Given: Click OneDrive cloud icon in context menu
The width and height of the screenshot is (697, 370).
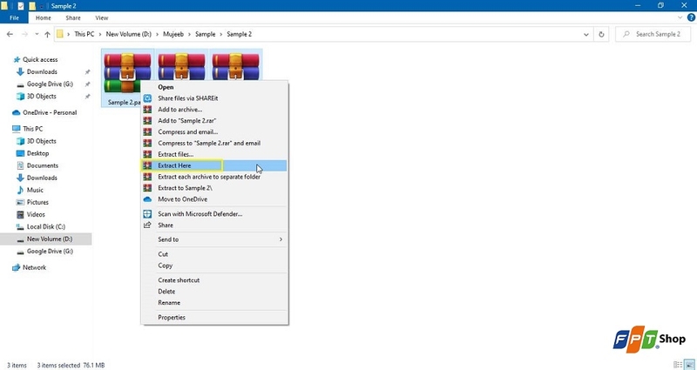Looking at the screenshot, I should 147,199.
